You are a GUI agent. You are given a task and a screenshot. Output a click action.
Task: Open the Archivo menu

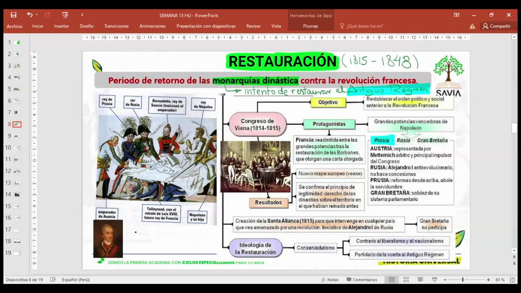[x=15, y=26]
